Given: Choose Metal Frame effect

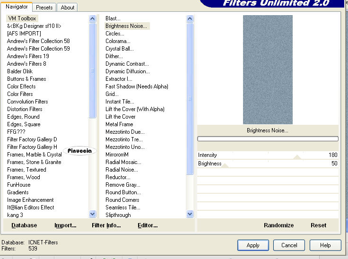Looking at the screenshot, I should tap(119, 124).
